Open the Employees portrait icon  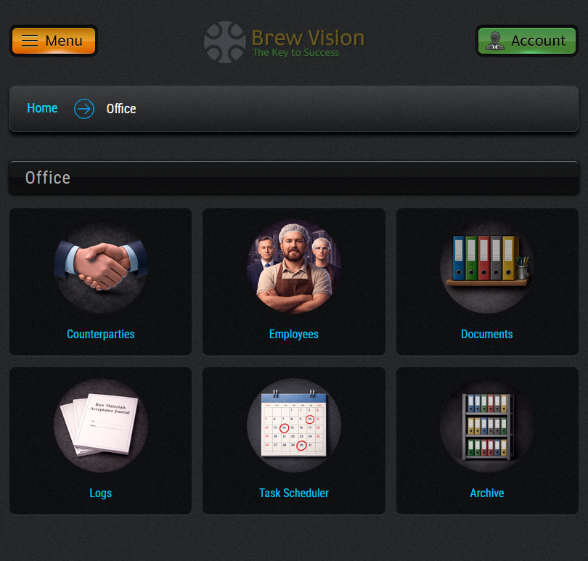293,266
